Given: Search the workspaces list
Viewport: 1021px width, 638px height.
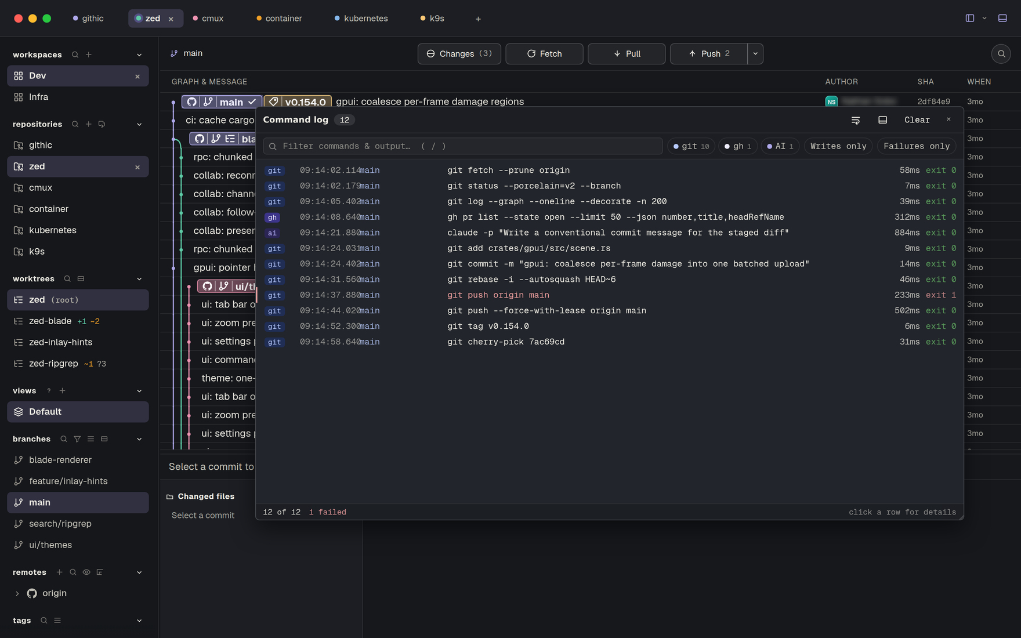Looking at the screenshot, I should 75,55.
